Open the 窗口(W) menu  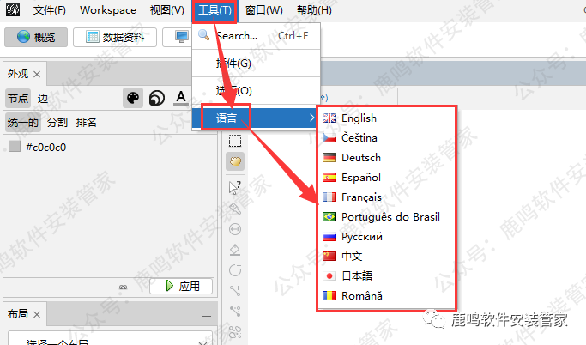[263, 10]
